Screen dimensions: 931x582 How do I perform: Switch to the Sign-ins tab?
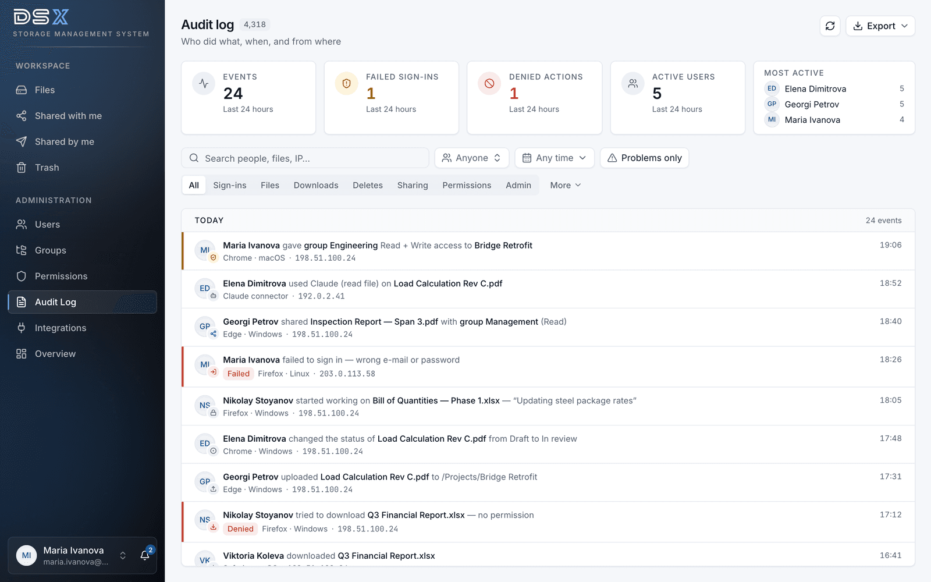click(230, 185)
